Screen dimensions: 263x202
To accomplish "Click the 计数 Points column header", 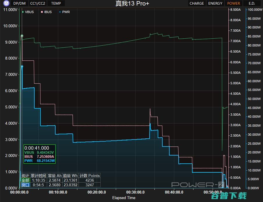I will tap(90, 176).
